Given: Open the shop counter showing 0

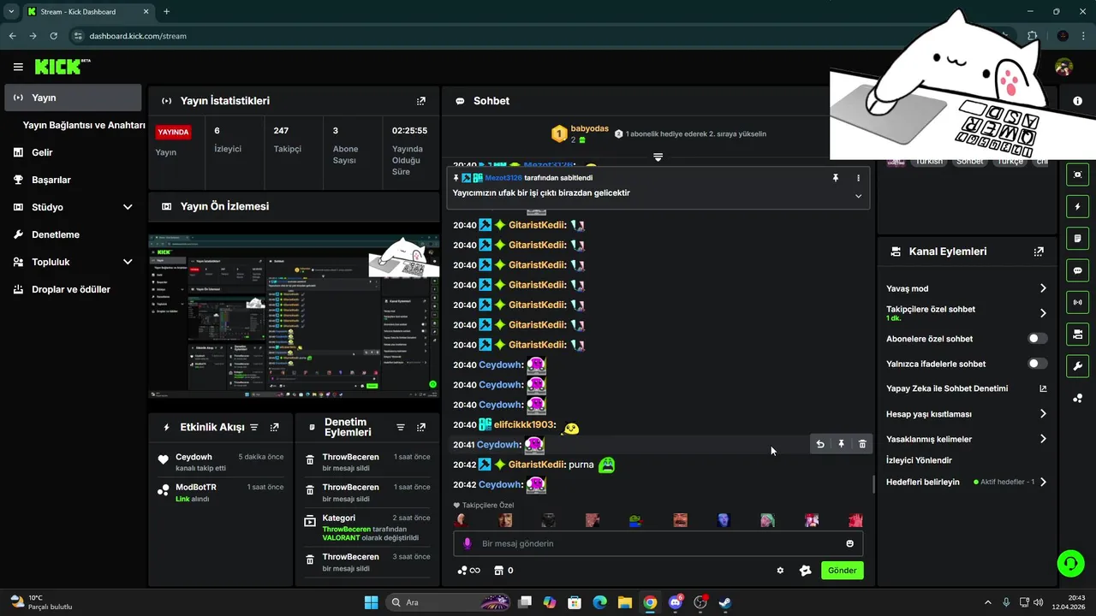Looking at the screenshot, I should tap(504, 571).
